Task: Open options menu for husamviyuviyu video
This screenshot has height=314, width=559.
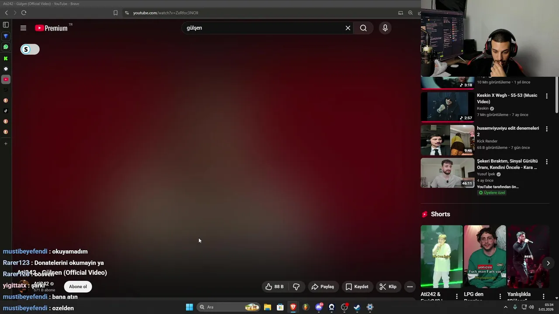Action: click(547, 129)
